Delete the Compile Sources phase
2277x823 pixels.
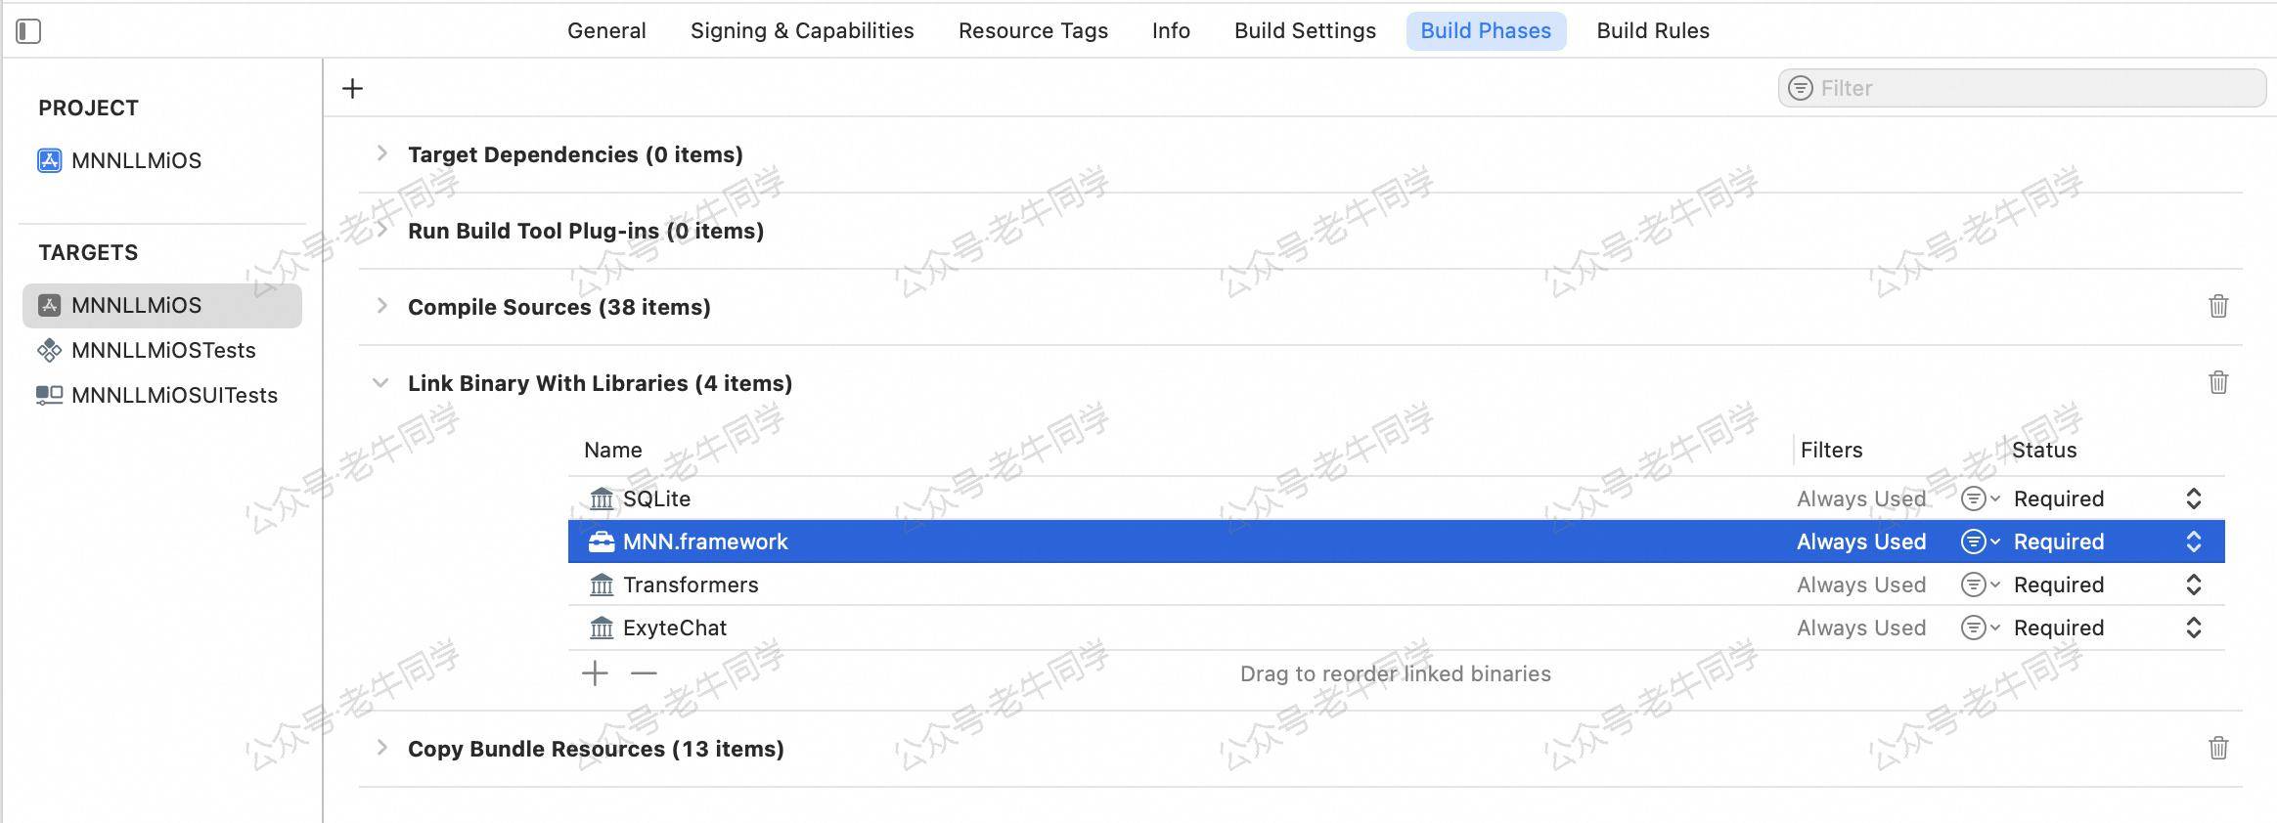click(x=2218, y=306)
